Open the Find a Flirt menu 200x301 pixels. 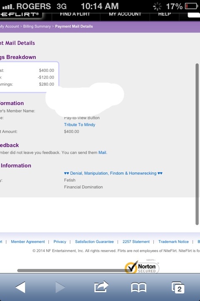pyautogui.click(x=75, y=14)
